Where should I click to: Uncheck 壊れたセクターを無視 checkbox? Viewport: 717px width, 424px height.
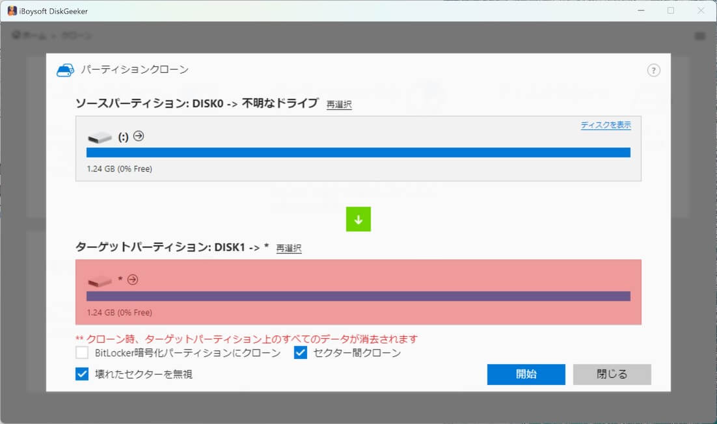click(82, 374)
